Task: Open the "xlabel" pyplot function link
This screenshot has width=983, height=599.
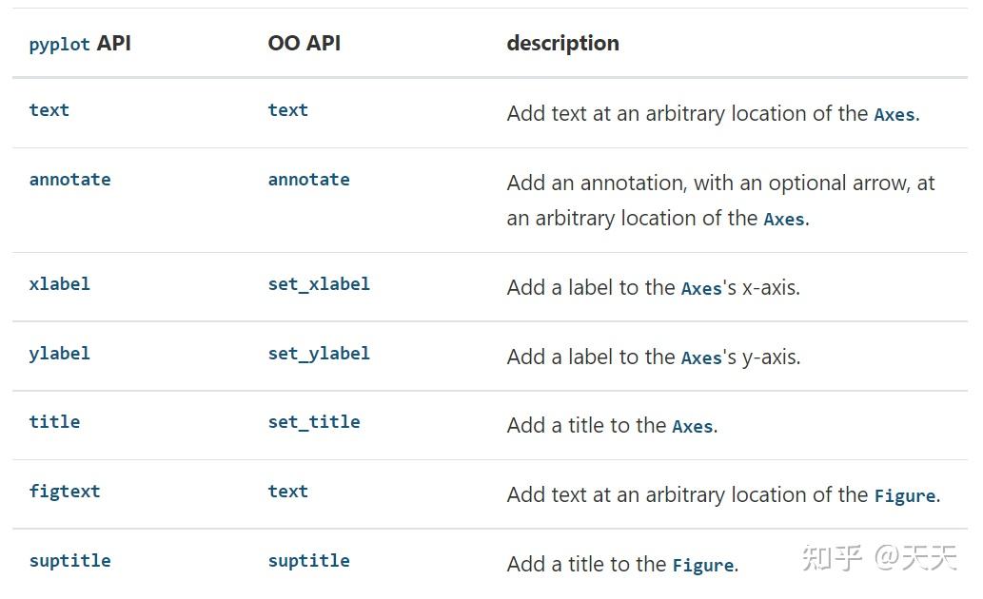Action: click(x=59, y=283)
